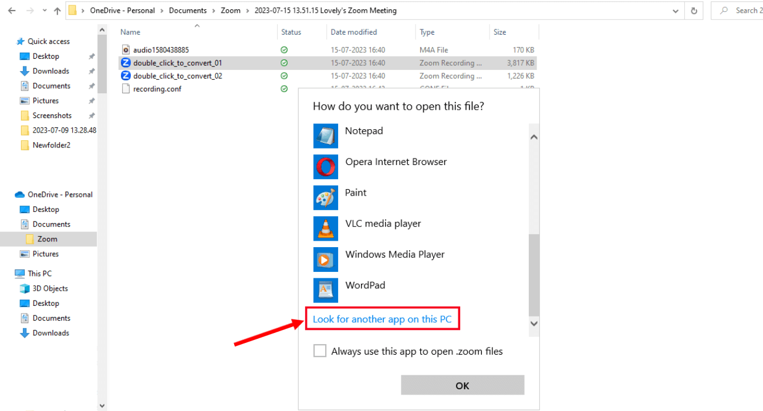Click the Back navigation arrow
Image resolution: width=763 pixels, height=411 pixels.
(x=12, y=11)
